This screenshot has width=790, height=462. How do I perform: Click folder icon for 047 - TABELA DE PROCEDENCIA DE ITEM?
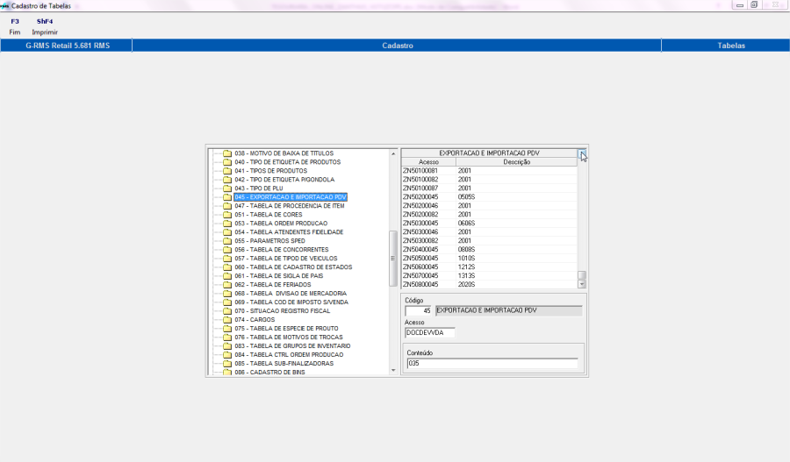click(x=227, y=206)
